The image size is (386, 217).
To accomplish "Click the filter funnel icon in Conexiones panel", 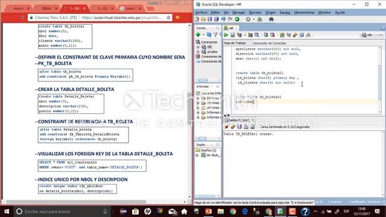I will [215, 35].
